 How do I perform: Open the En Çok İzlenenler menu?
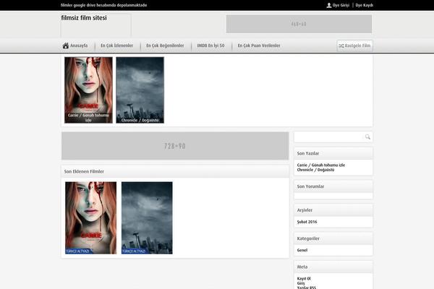116,46
